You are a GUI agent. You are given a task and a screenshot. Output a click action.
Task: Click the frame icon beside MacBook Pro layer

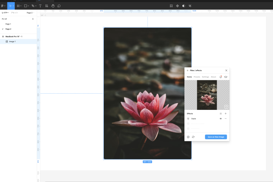click(x=3, y=37)
